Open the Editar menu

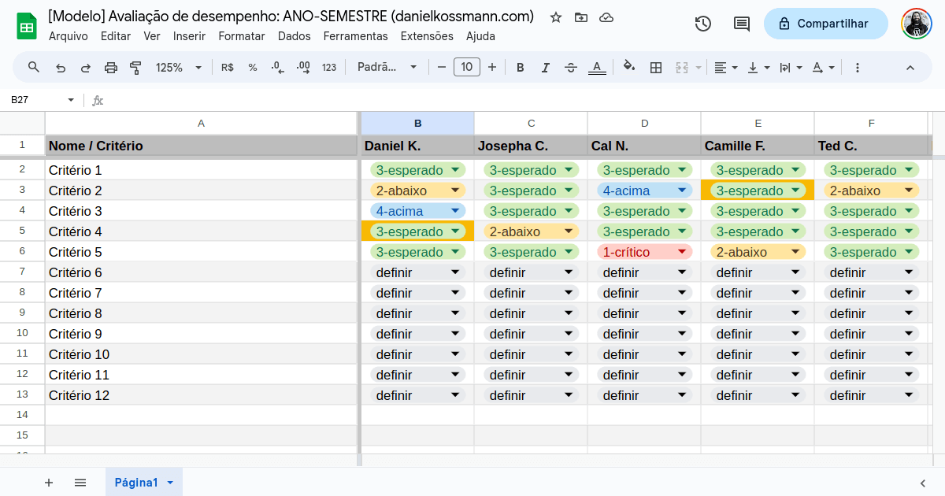click(116, 36)
